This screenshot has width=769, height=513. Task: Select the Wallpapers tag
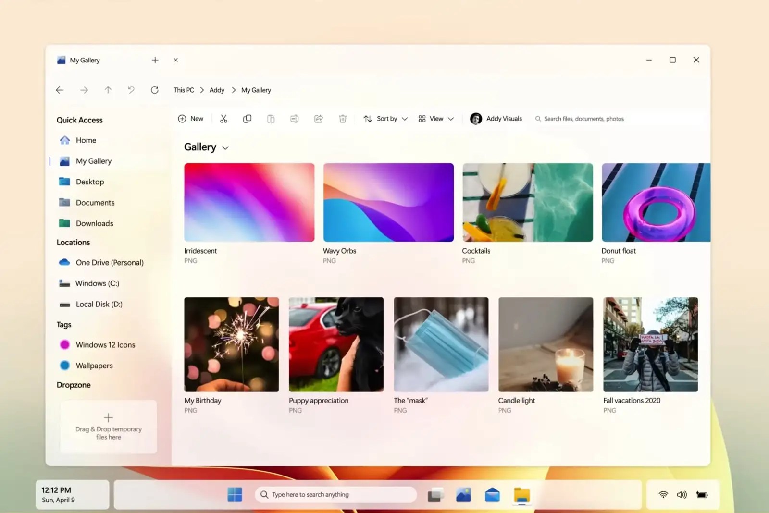click(94, 366)
